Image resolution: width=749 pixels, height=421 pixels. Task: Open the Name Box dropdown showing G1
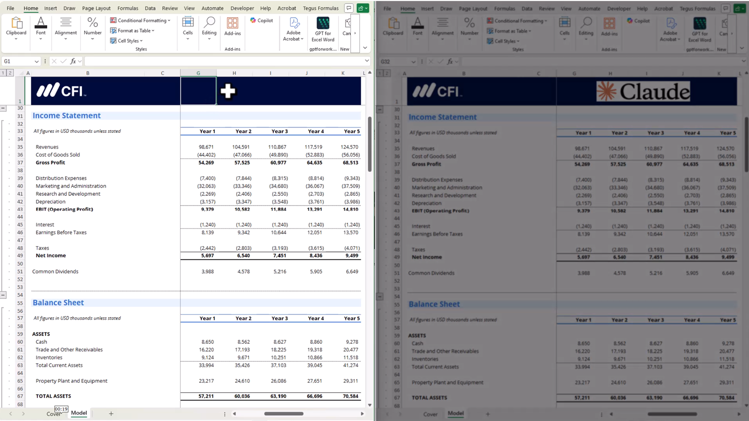tap(36, 61)
